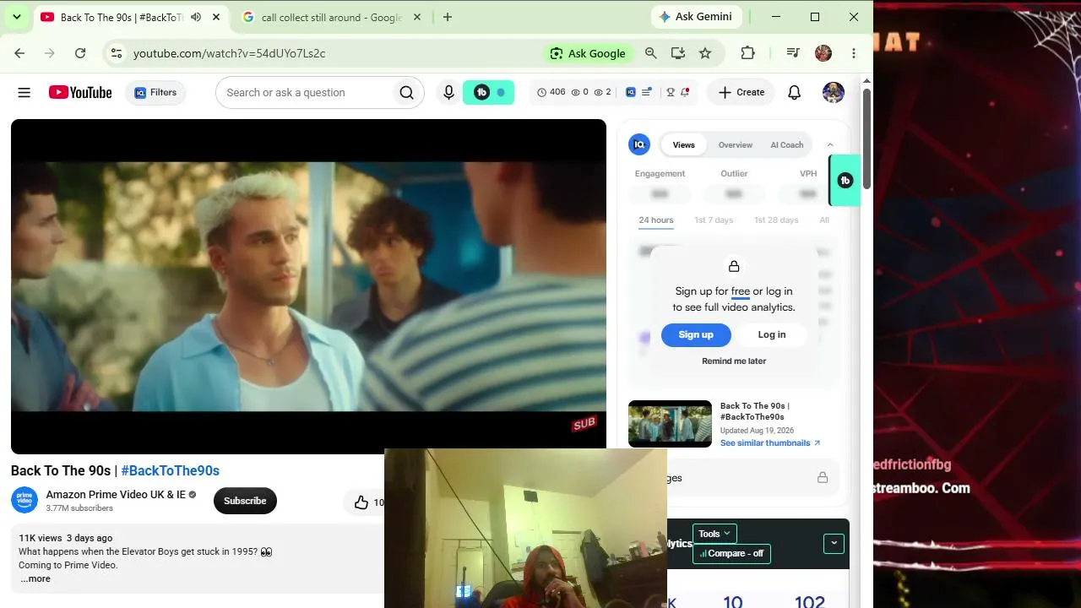The width and height of the screenshot is (1081, 608).
Task: Close the Google search tab
Action: (x=416, y=17)
